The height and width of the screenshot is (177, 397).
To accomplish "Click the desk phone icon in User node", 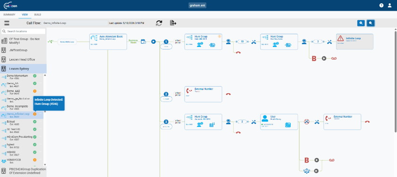I will click(x=287, y=124).
